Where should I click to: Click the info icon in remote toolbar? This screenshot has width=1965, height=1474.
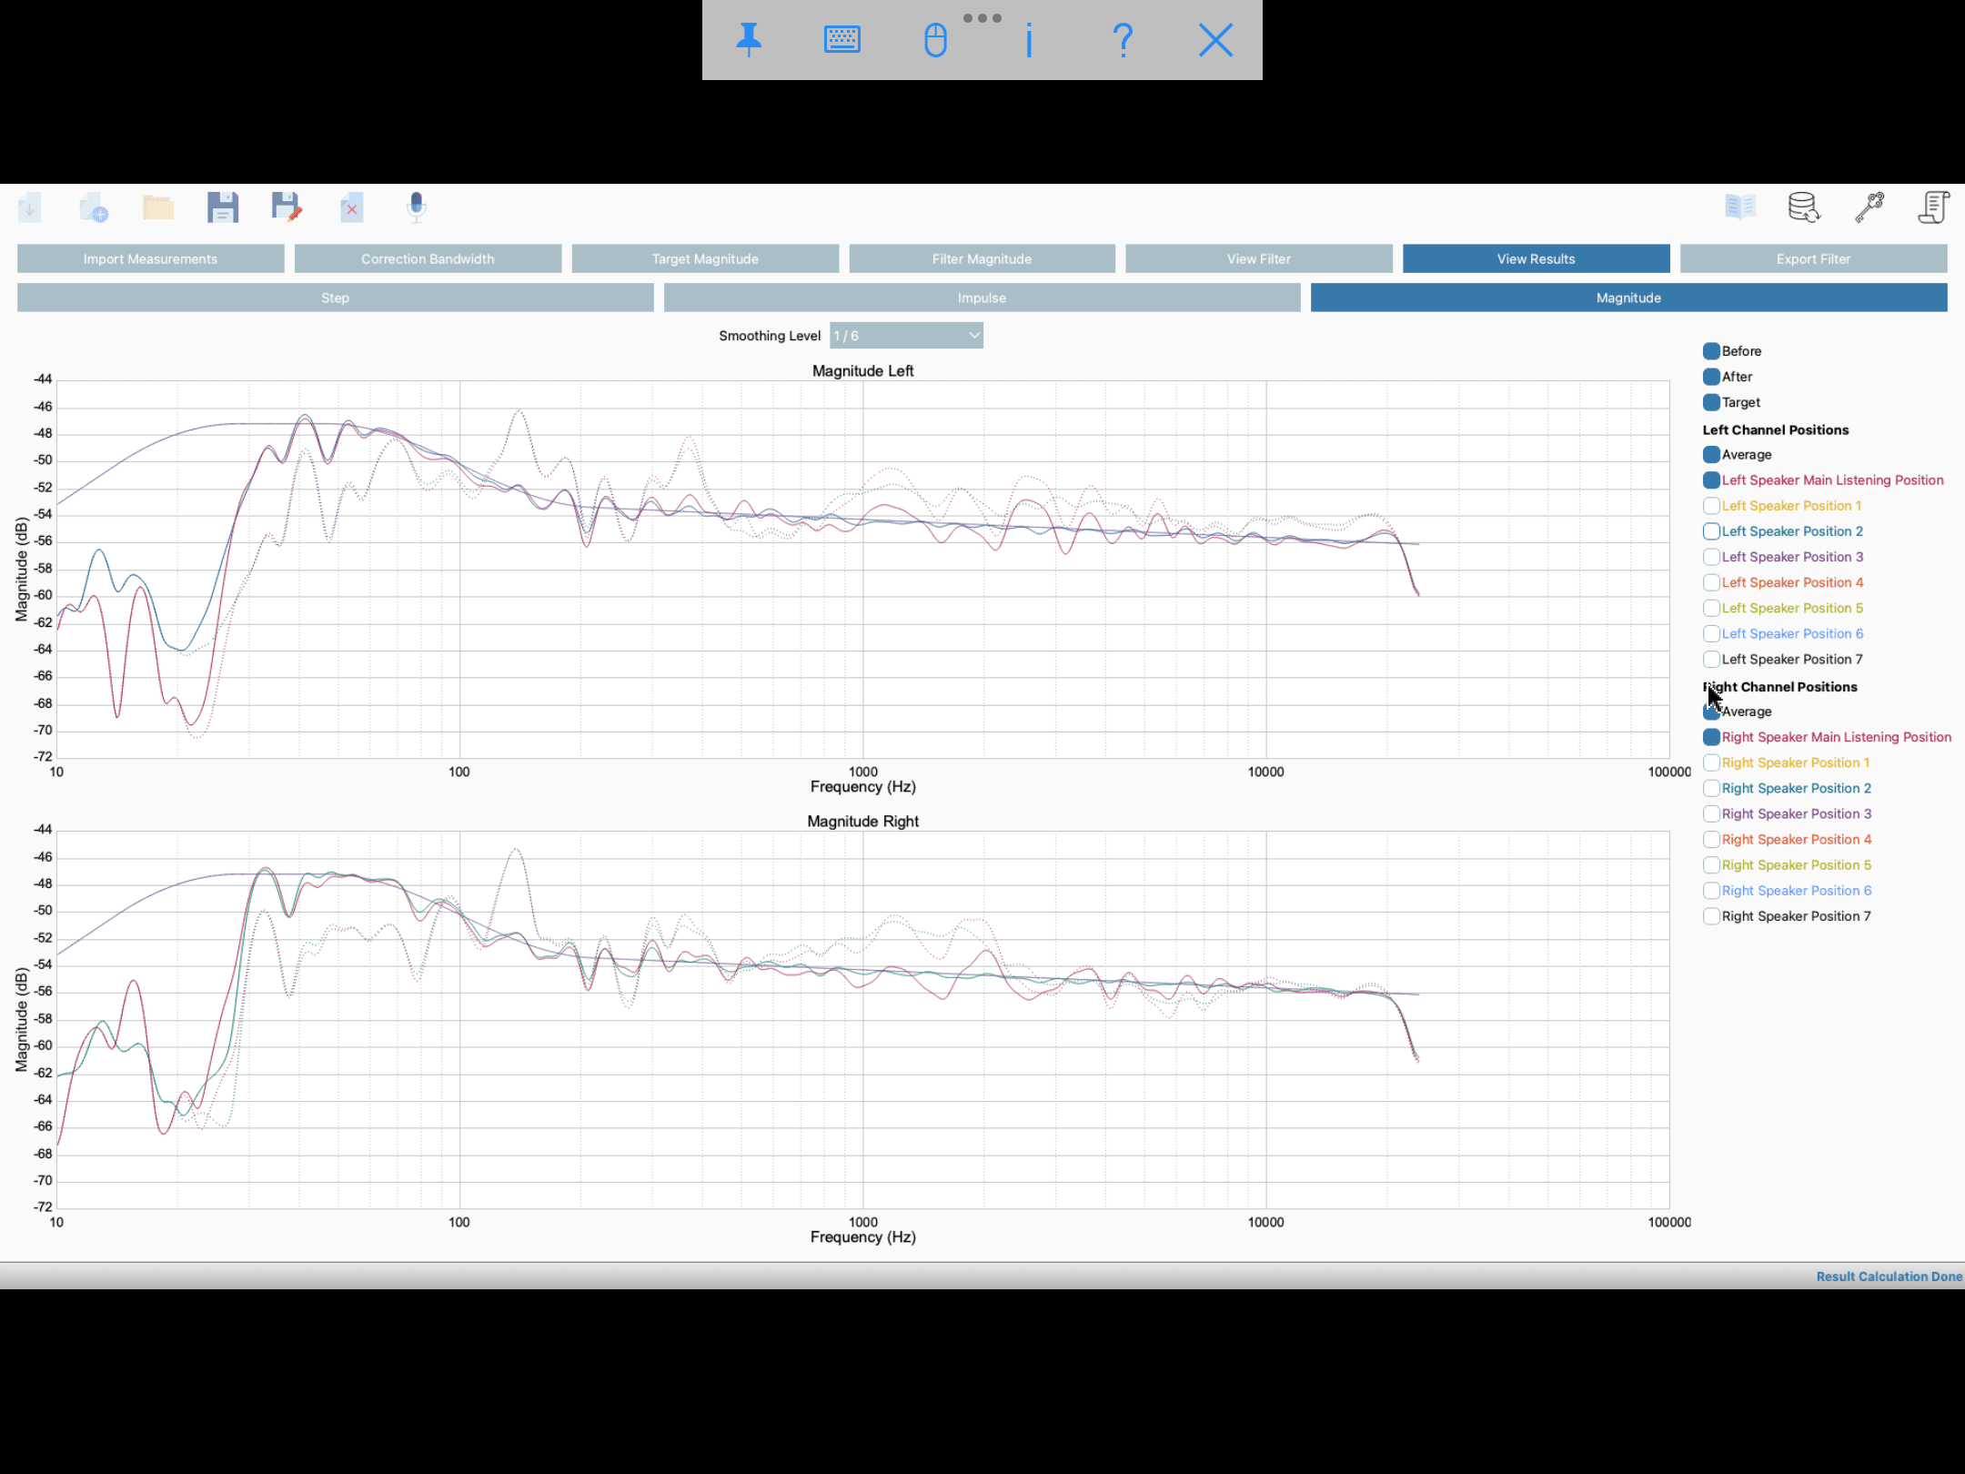(1029, 40)
